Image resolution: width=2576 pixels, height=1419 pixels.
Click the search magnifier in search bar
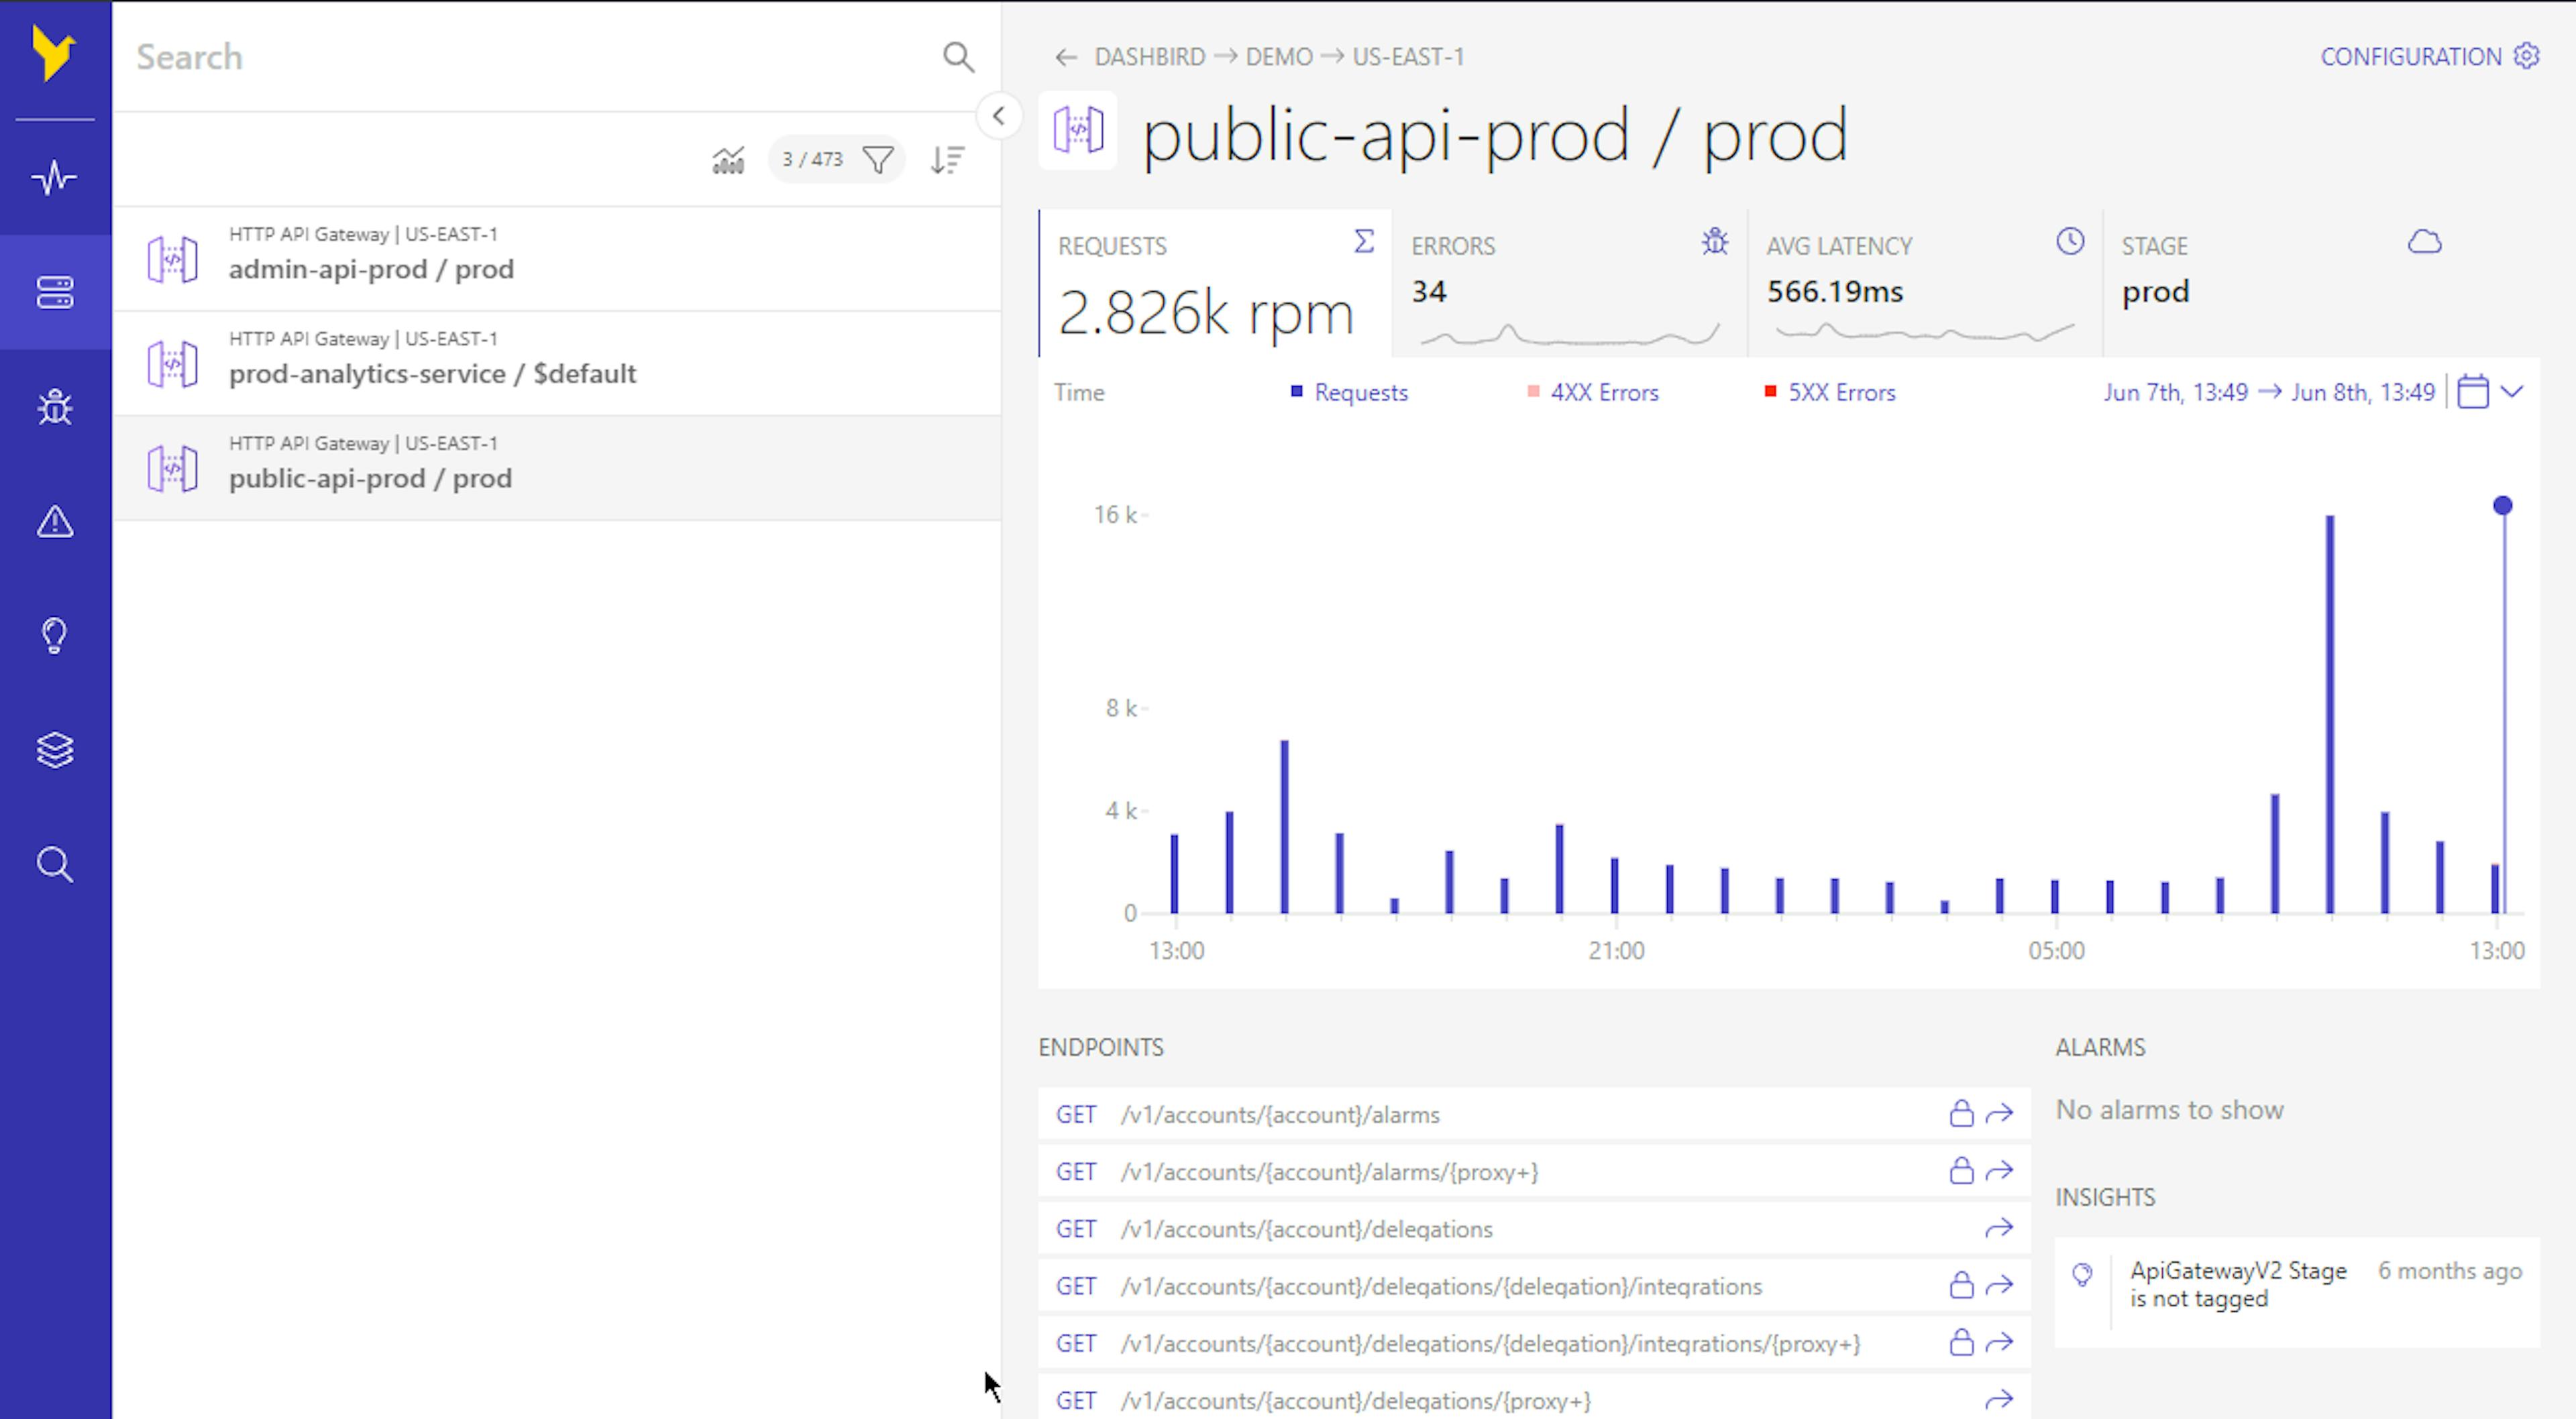pos(958,57)
